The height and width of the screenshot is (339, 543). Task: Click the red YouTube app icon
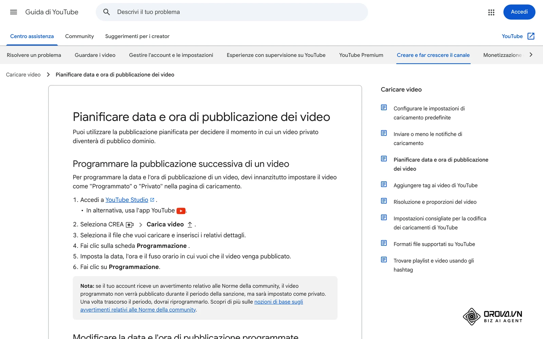pyautogui.click(x=181, y=211)
